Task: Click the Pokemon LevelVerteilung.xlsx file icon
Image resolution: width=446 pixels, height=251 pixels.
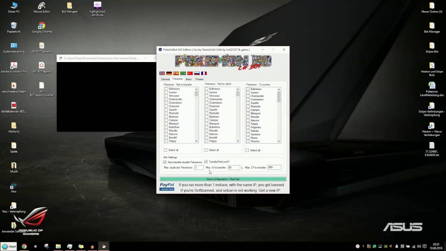Action: [x=432, y=89]
